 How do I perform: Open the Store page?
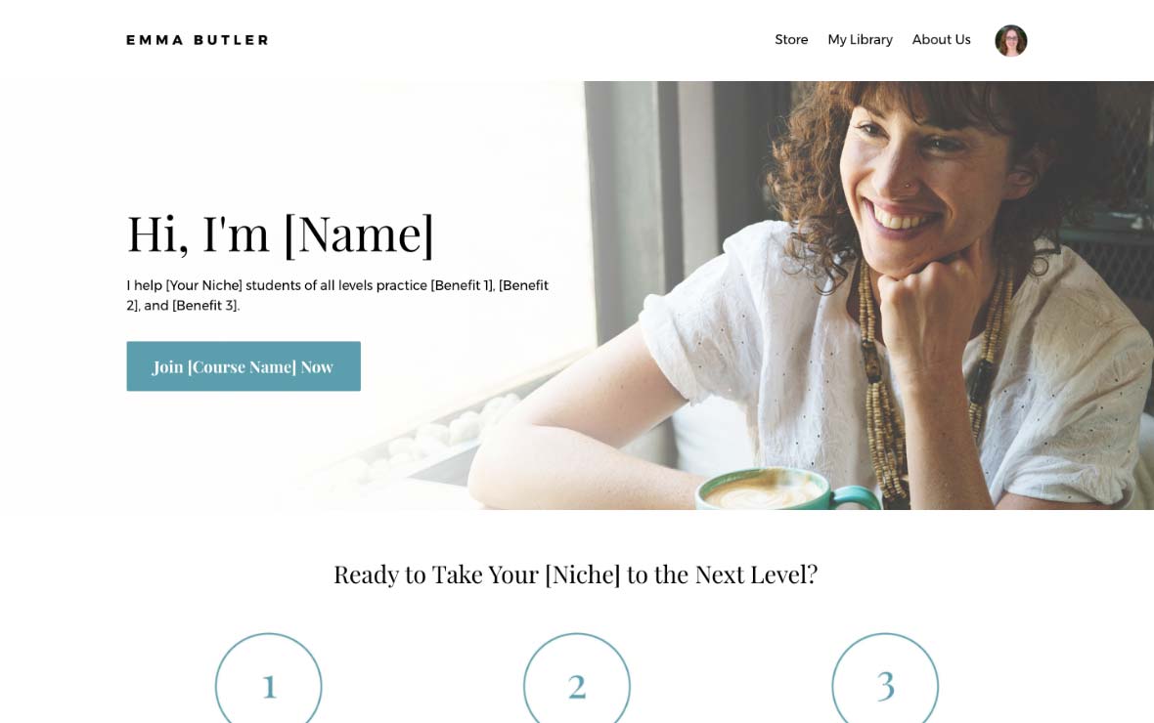pos(791,40)
